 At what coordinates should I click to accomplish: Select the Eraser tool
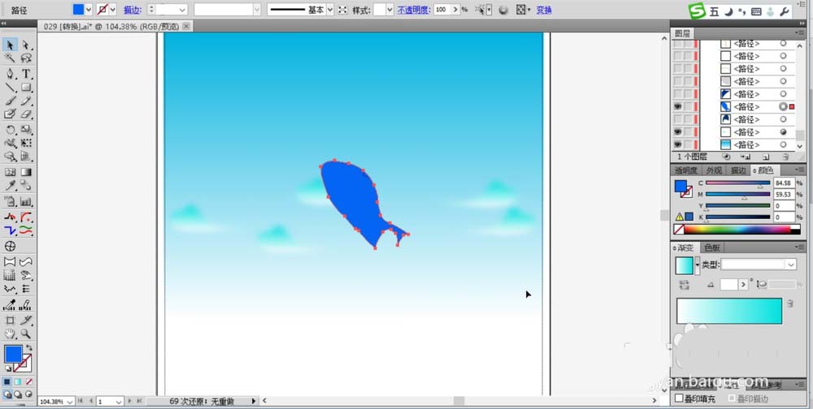coord(26,114)
